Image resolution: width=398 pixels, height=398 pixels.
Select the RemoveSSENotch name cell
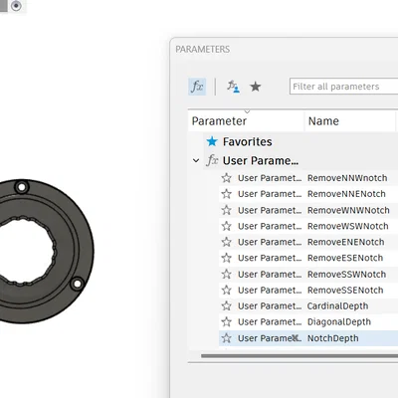pyautogui.click(x=345, y=290)
